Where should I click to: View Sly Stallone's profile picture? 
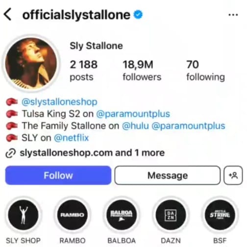click(x=31, y=63)
